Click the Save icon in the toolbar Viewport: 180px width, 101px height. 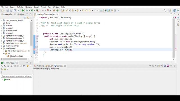point(8,10)
